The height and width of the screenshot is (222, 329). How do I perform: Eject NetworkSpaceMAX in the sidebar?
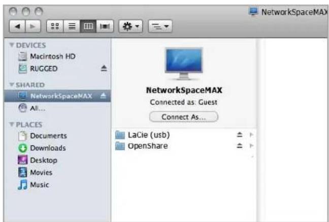[x=103, y=96]
